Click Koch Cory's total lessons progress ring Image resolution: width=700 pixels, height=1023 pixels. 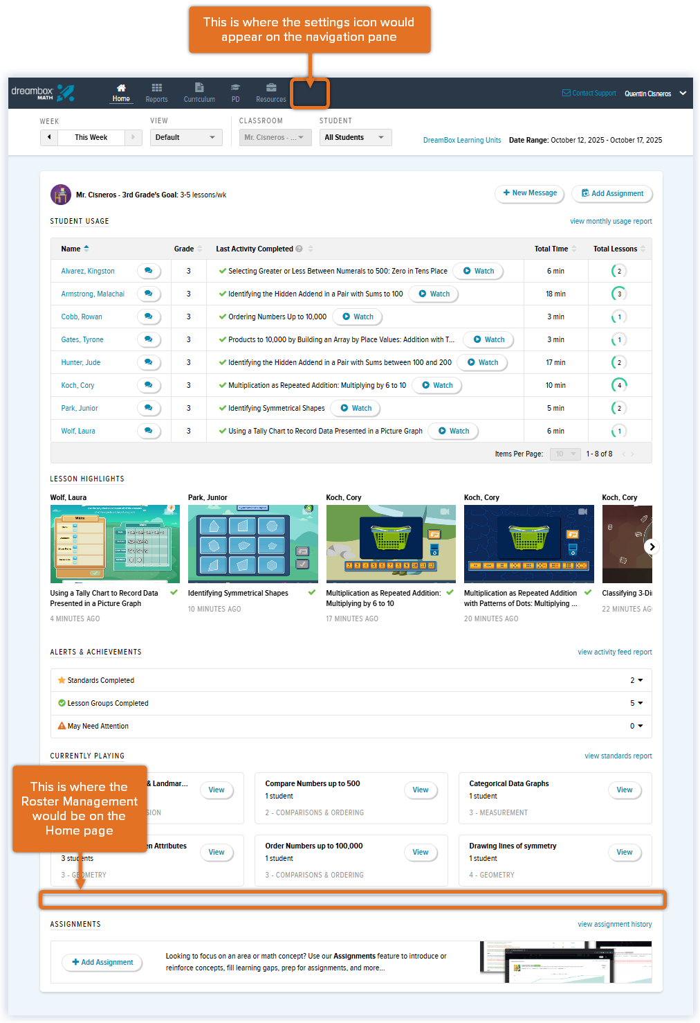(x=619, y=385)
